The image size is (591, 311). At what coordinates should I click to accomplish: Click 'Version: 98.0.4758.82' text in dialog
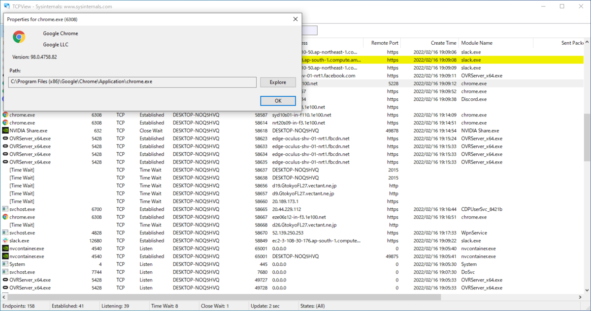[34, 57]
